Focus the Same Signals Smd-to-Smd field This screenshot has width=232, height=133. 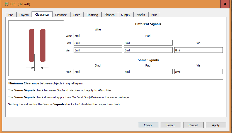point(98,72)
